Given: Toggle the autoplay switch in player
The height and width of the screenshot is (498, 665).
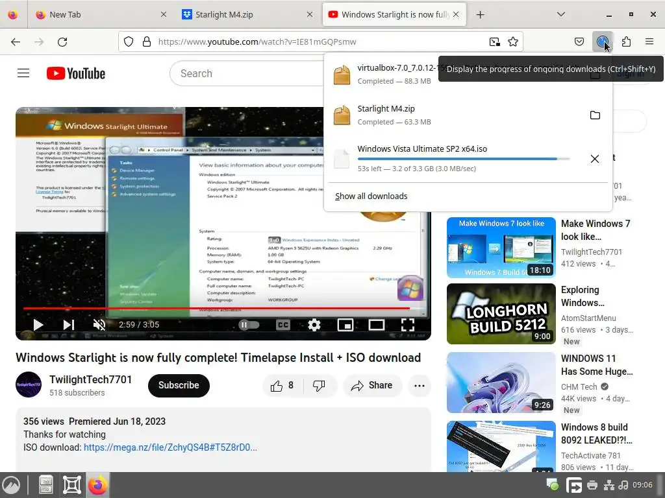Looking at the screenshot, I should pyautogui.click(x=249, y=325).
